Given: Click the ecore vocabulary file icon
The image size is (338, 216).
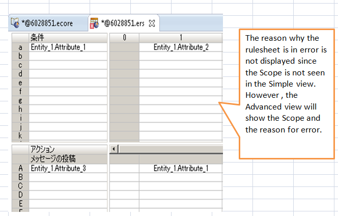Looking at the screenshot, I should 15,23.
